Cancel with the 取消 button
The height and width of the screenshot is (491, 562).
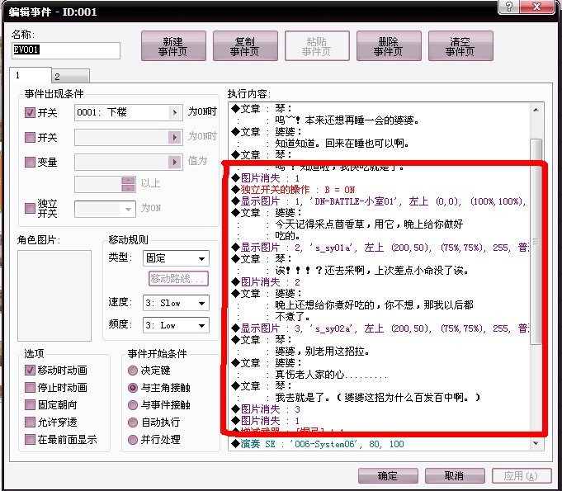click(x=455, y=475)
